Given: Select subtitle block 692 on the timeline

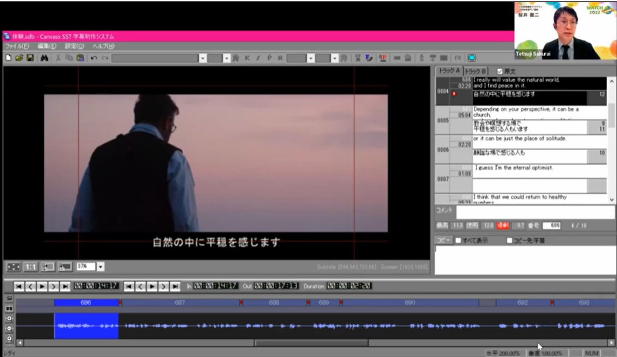Looking at the screenshot, I should tap(523, 302).
